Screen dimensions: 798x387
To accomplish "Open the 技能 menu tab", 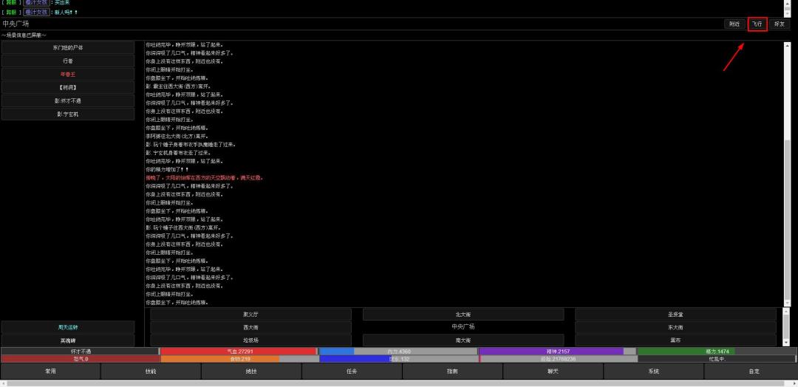I will click(151, 371).
